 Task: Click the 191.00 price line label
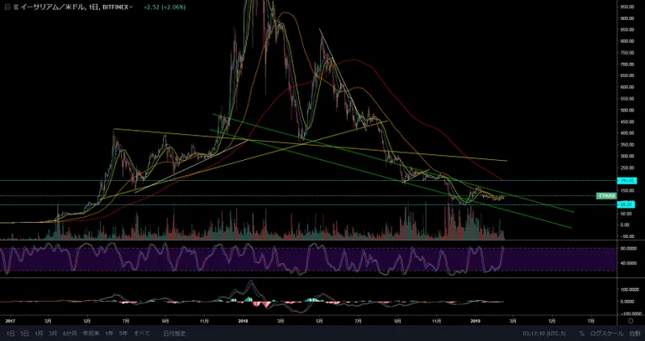627,180
